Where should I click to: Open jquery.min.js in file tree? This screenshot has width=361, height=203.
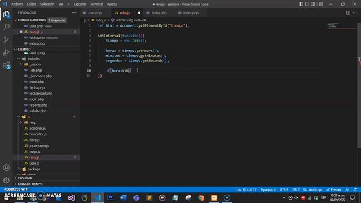pos(39,145)
